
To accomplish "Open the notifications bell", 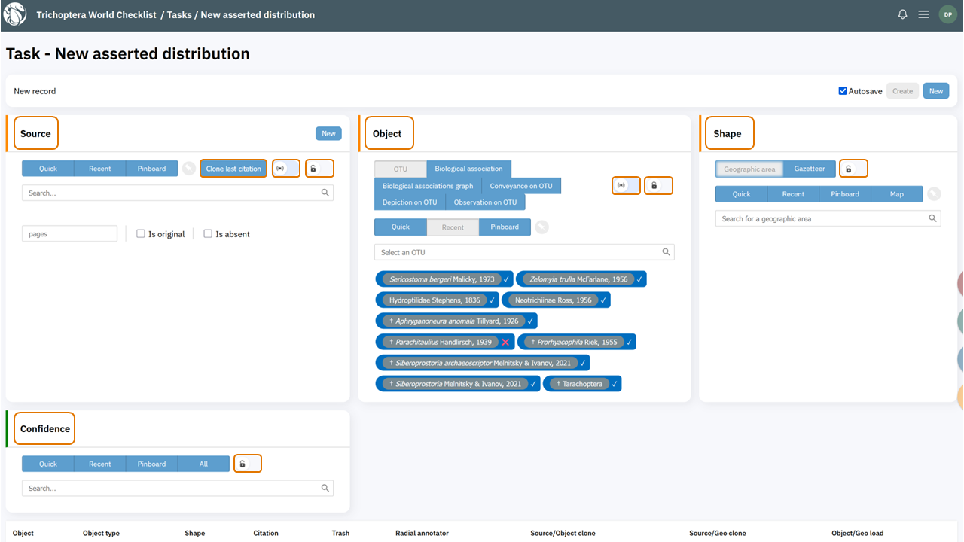I will click(902, 15).
